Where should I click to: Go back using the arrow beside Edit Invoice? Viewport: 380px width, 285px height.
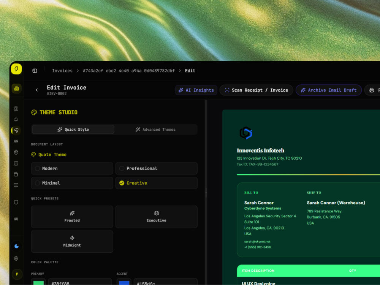click(37, 90)
